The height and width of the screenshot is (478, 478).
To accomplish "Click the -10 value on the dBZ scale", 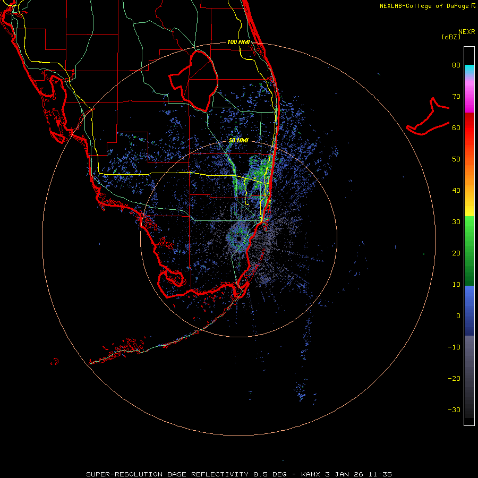I will tap(454, 347).
